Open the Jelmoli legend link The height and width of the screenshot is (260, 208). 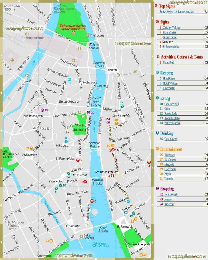pyautogui.click(x=168, y=199)
